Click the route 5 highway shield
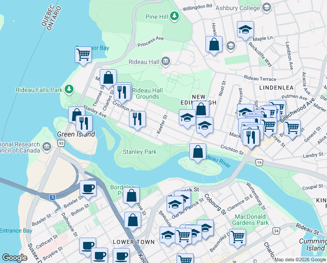This screenshot has width=327, height=263. click(x=52, y=197)
